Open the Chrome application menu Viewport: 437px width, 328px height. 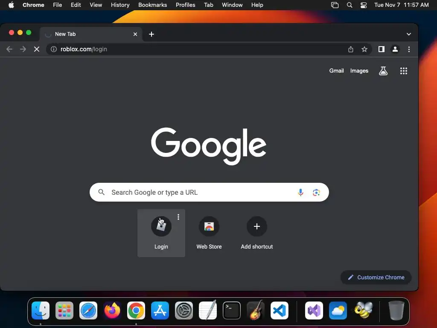pyautogui.click(x=33, y=5)
